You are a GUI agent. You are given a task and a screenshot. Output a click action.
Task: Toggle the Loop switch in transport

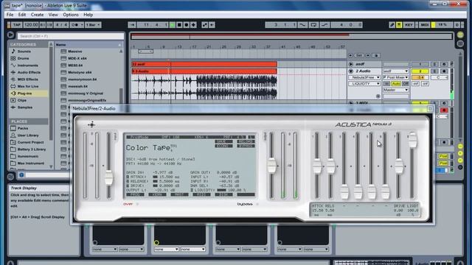pyautogui.click(x=313, y=25)
